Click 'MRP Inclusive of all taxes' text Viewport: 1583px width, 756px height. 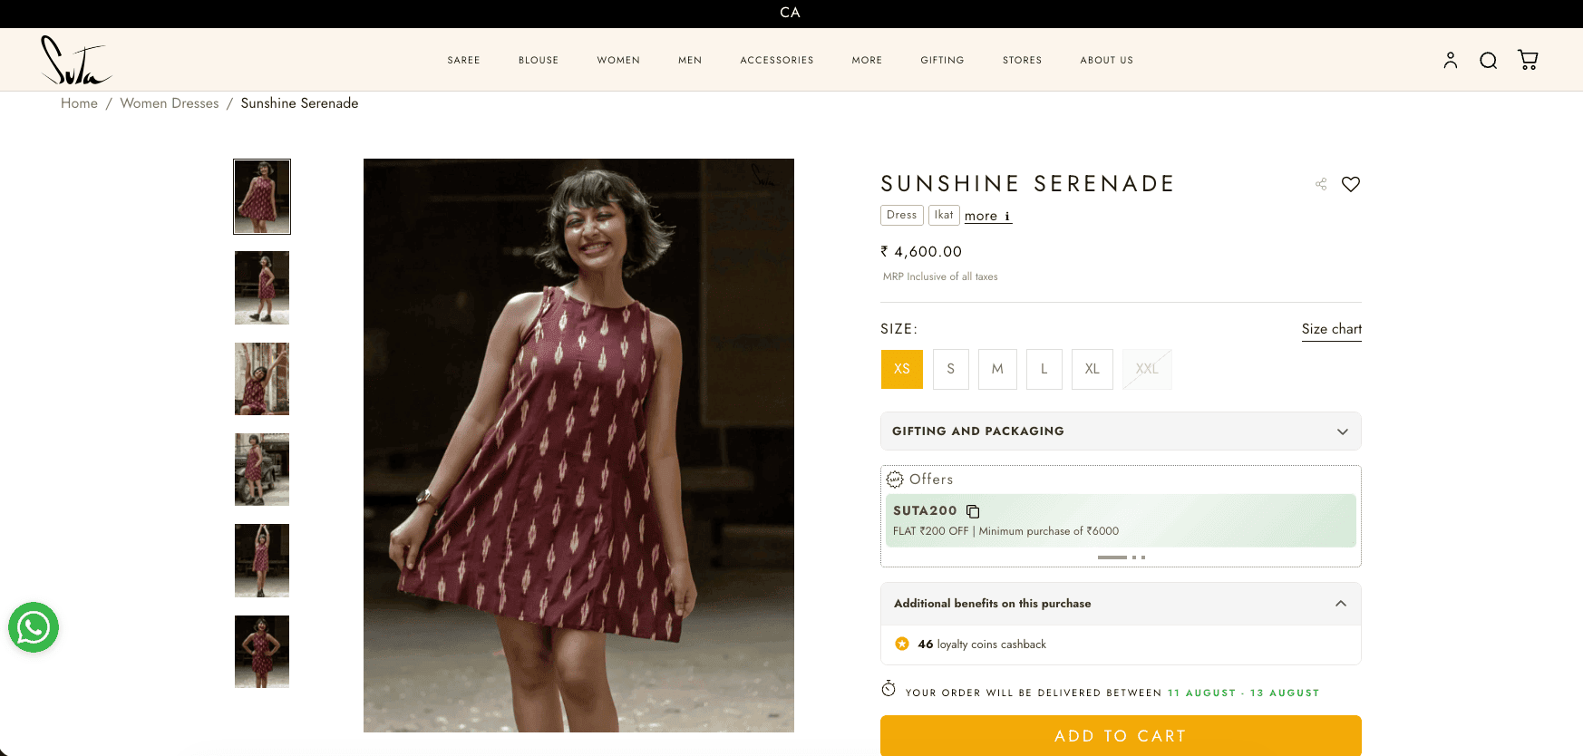[x=940, y=276]
